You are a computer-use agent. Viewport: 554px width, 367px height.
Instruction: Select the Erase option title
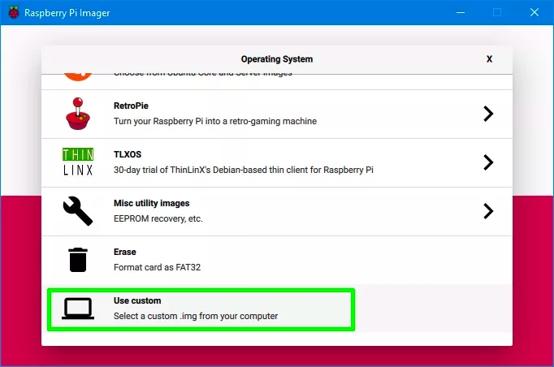click(x=125, y=252)
